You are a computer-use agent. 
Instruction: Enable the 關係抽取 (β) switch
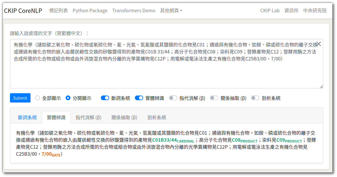(x=214, y=98)
